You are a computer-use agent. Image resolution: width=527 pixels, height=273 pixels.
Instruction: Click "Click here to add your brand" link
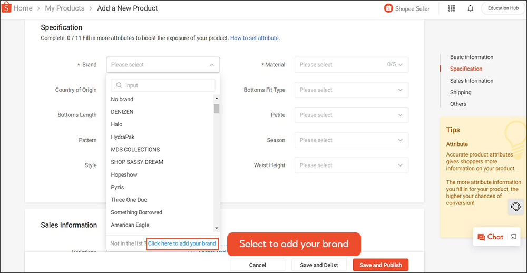(x=182, y=243)
